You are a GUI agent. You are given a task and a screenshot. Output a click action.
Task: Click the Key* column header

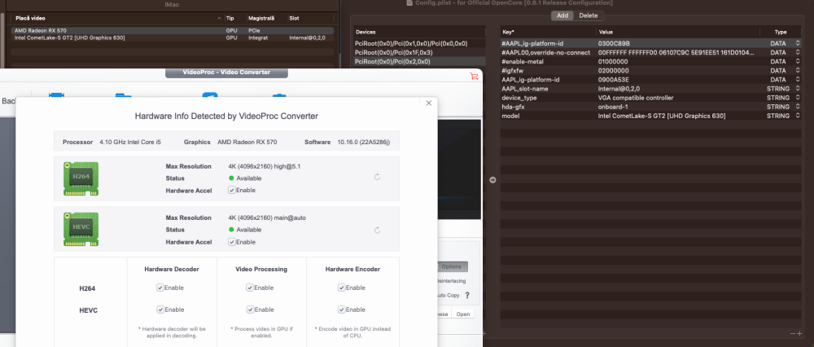(x=509, y=33)
